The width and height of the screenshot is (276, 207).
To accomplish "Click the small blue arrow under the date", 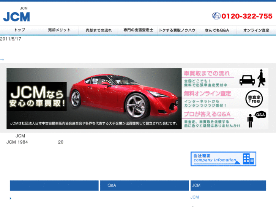I will click(2, 60).
